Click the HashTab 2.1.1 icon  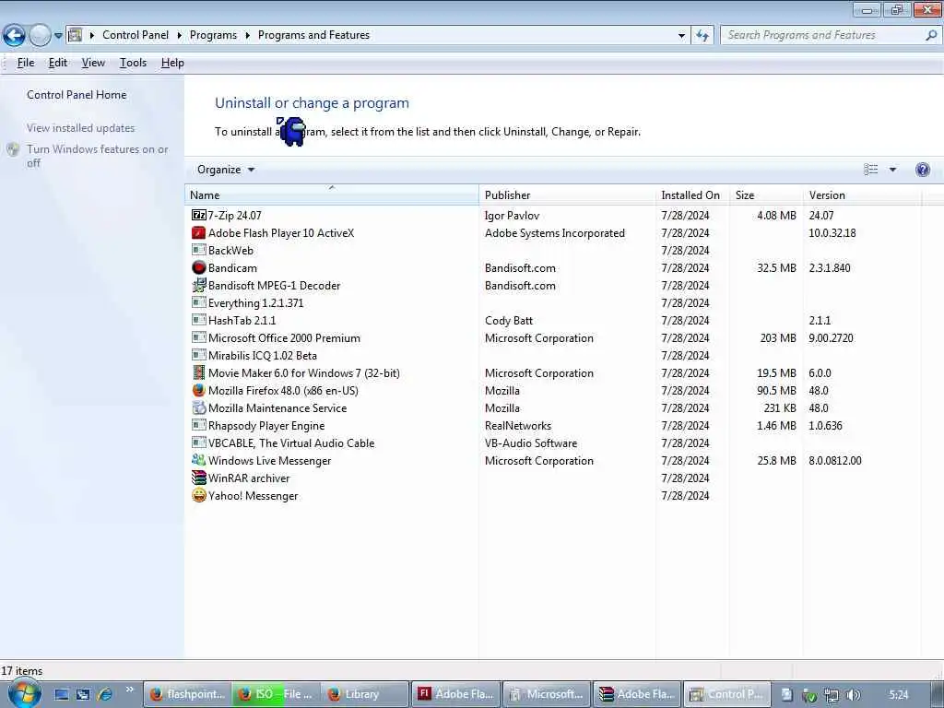[x=199, y=320]
